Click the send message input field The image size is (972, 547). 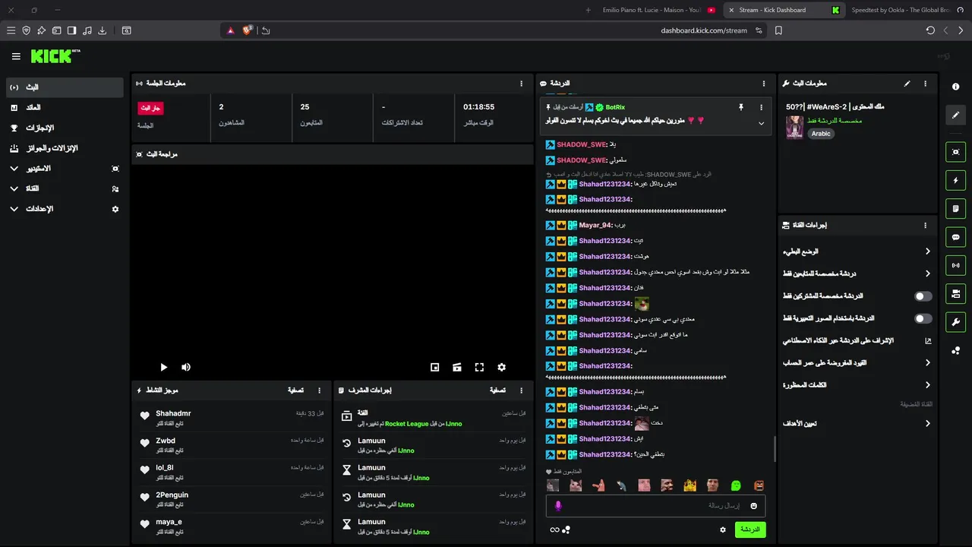655,506
